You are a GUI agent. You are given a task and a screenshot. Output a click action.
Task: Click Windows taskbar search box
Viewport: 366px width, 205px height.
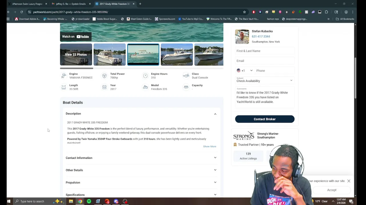point(39,201)
